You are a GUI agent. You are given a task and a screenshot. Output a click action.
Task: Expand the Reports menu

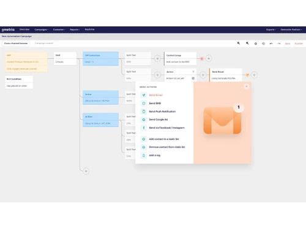[x=75, y=30]
